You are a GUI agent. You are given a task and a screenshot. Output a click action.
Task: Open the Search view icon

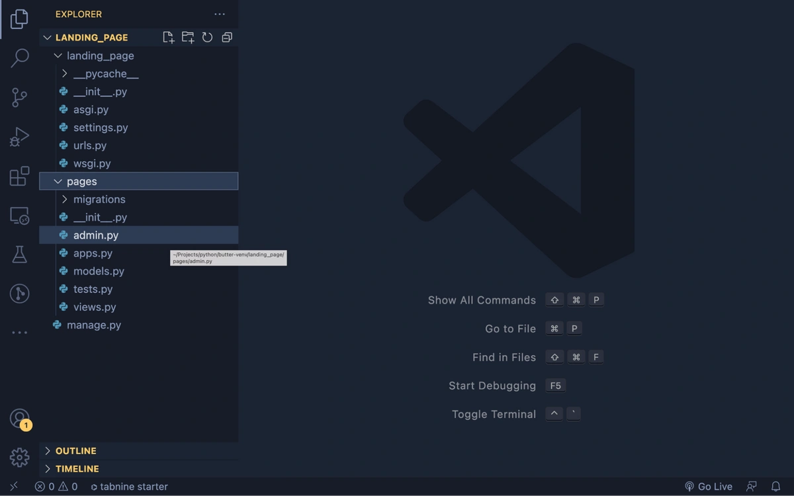pyautogui.click(x=20, y=58)
